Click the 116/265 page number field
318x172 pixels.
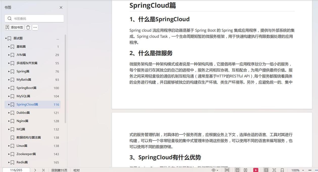[x=16, y=170]
